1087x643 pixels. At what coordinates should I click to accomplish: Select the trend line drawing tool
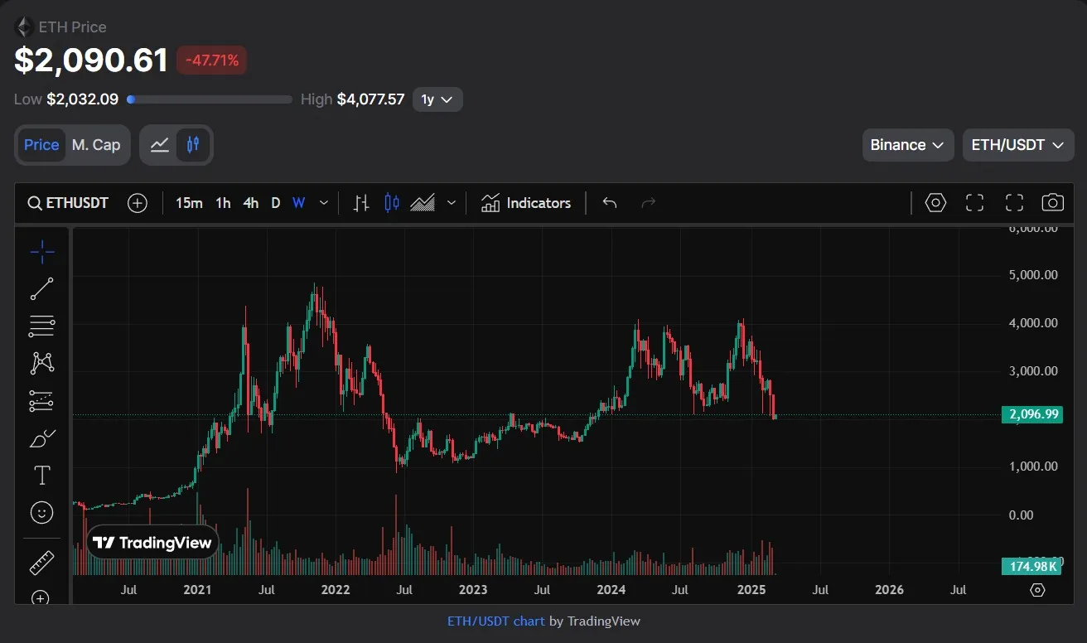(x=41, y=289)
